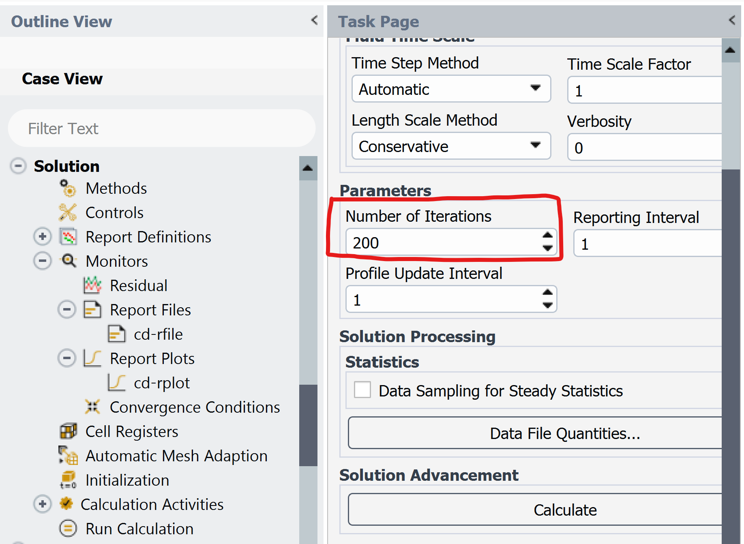The image size is (744, 544).
Task: Click the Cell Registers cube icon
Action: 68,431
